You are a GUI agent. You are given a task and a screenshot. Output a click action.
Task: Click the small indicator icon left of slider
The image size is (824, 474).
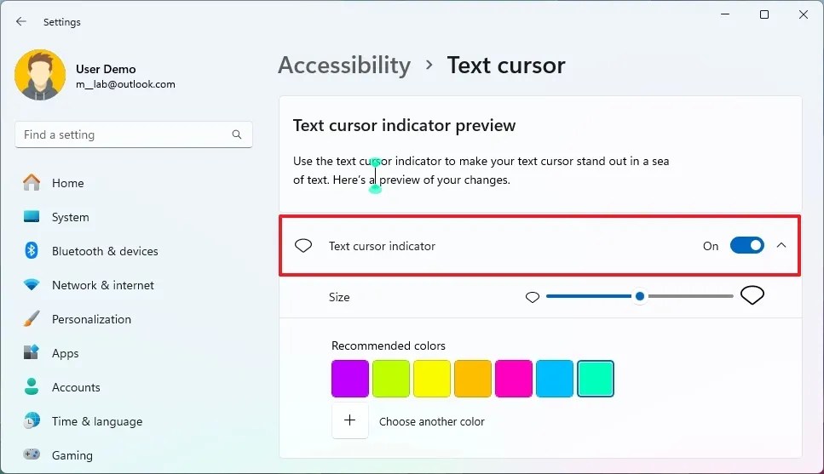pyautogui.click(x=533, y=298)
